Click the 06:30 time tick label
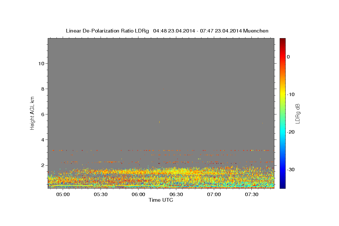 176,195
